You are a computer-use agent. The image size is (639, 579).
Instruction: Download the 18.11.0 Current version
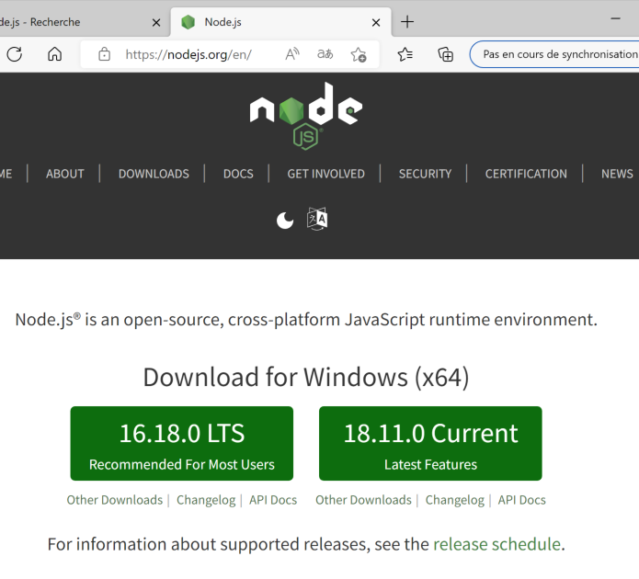pyautogui.click(x=430, y=443)
